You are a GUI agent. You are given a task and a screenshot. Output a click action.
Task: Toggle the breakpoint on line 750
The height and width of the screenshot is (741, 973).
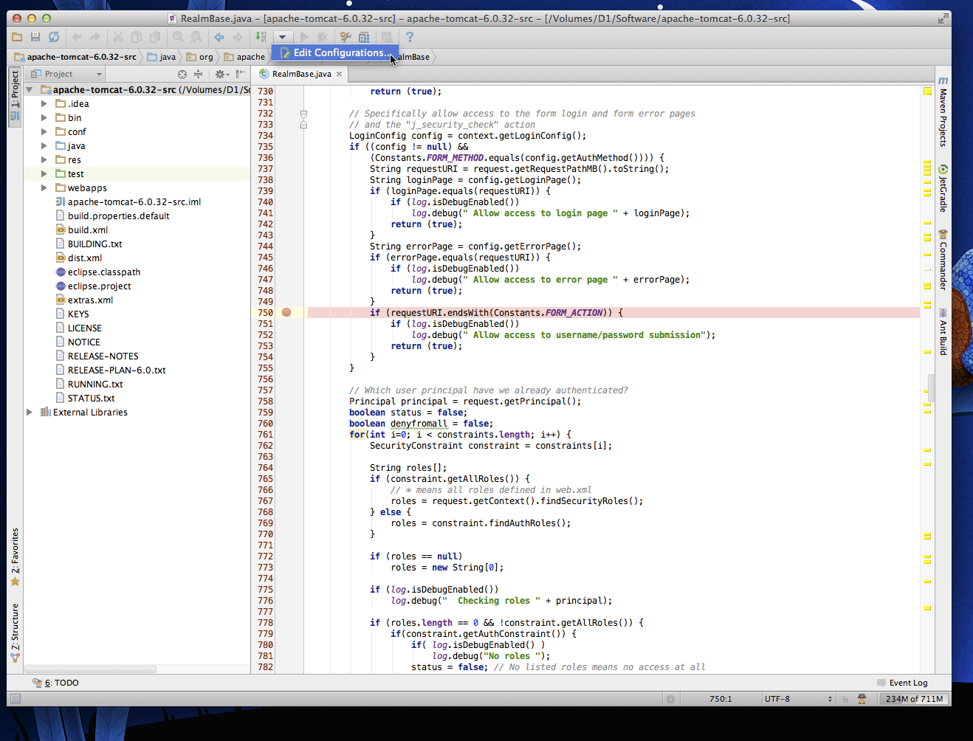coord(286,313)
